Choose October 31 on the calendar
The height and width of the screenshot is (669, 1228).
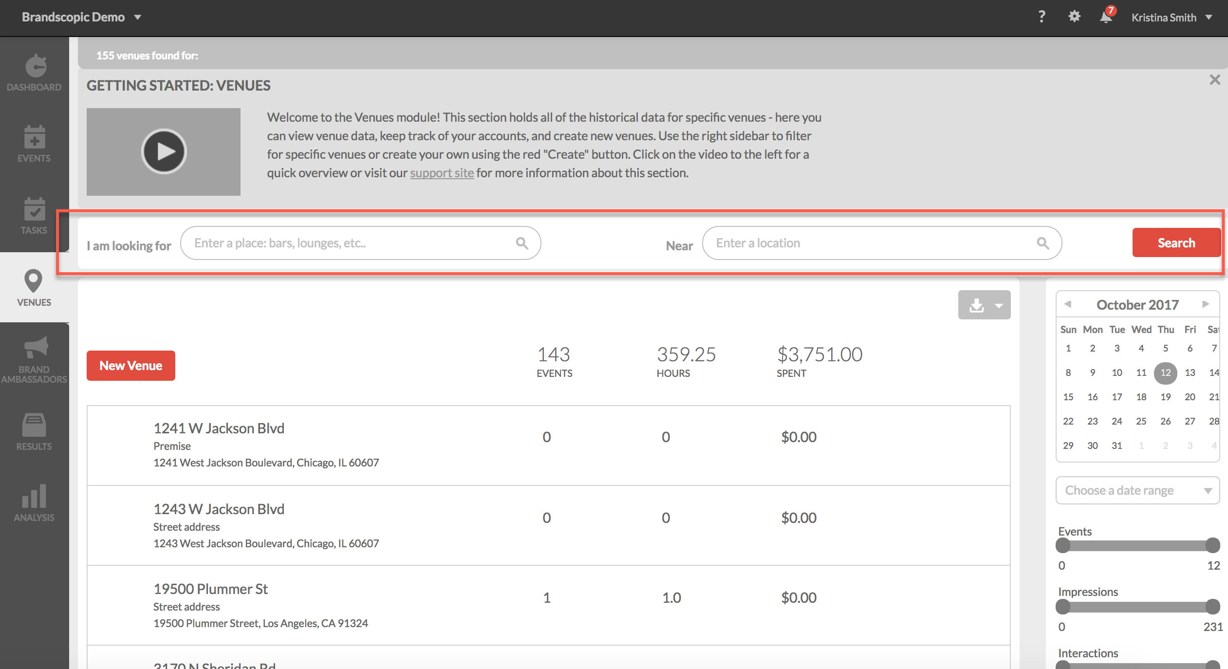coord(1117,446)
